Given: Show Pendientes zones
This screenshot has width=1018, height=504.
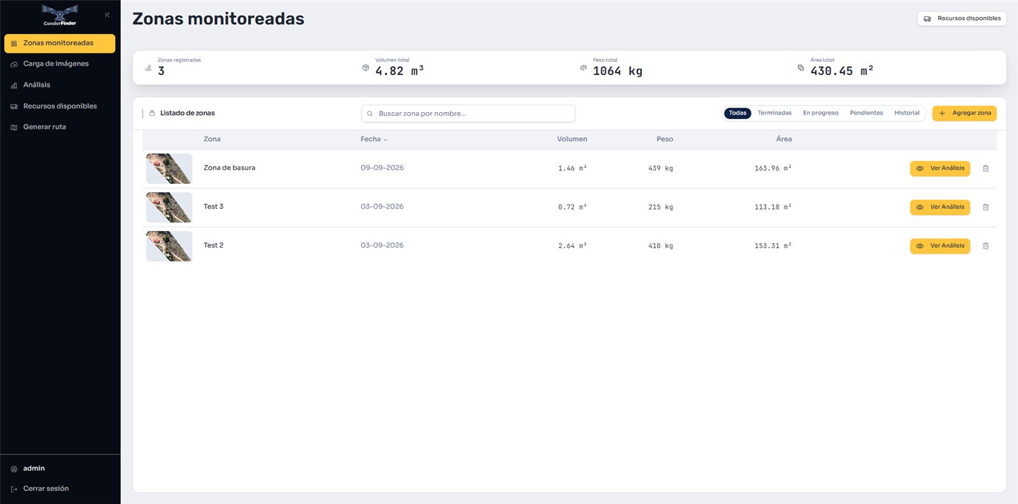Looking at the screenshot, I should point(867,113).
